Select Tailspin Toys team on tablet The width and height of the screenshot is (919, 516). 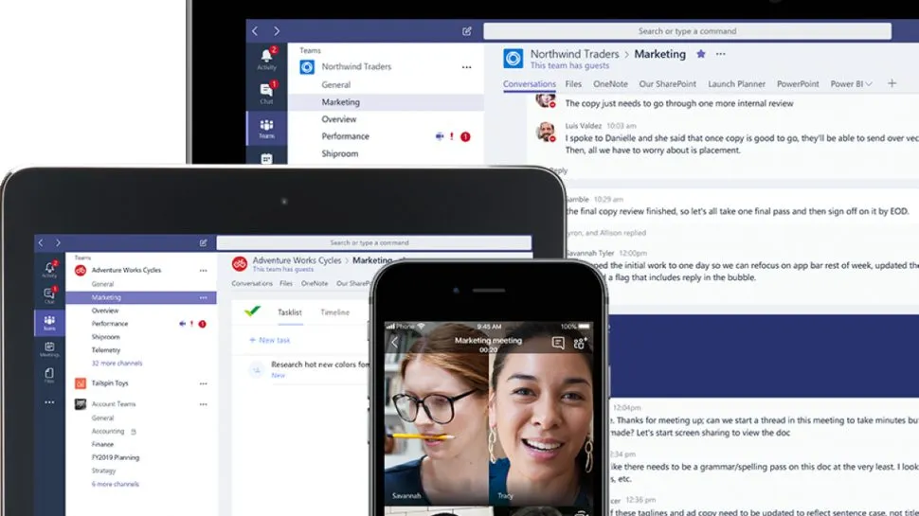[110, 383]
